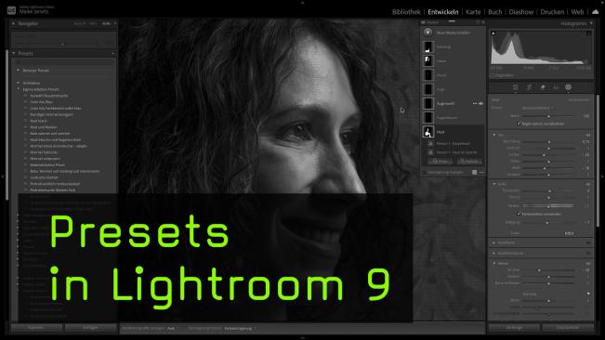The width and height of the screenshot is (605, 340).
Task: Collapse the Ton section
Action: tap(494, 135)
